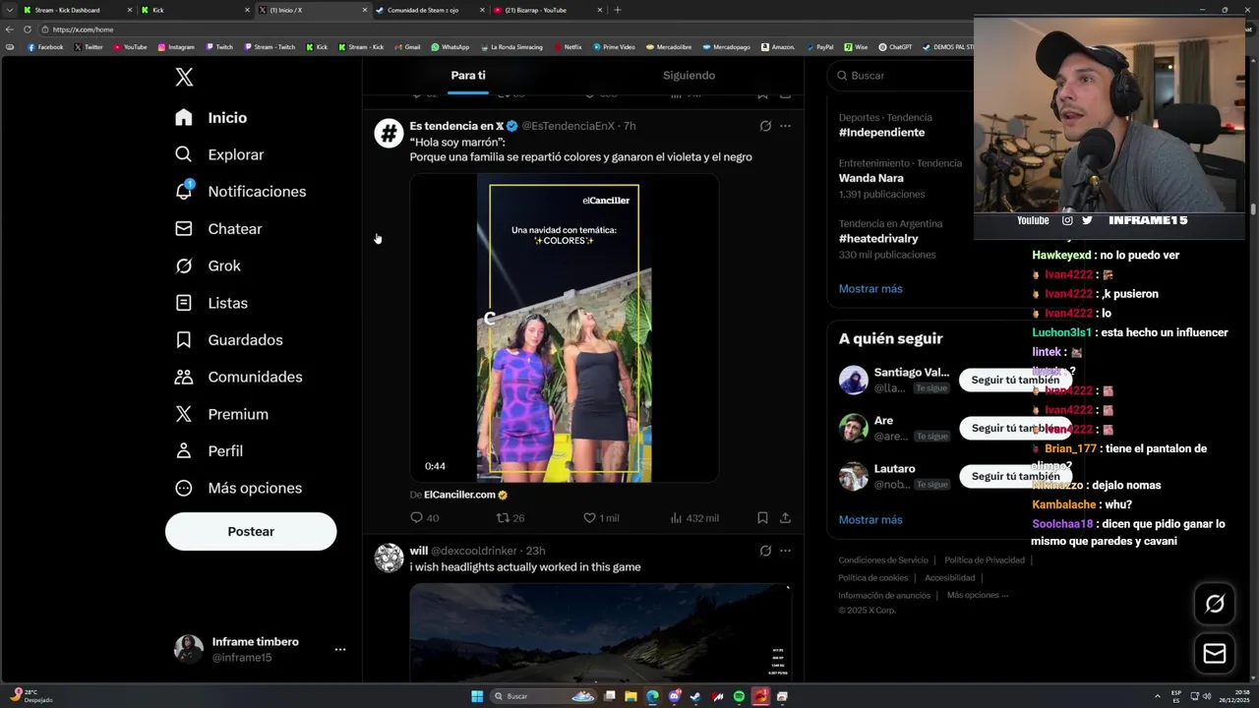
Task: Click Mostrar más under trends
Action: point(870,289)
